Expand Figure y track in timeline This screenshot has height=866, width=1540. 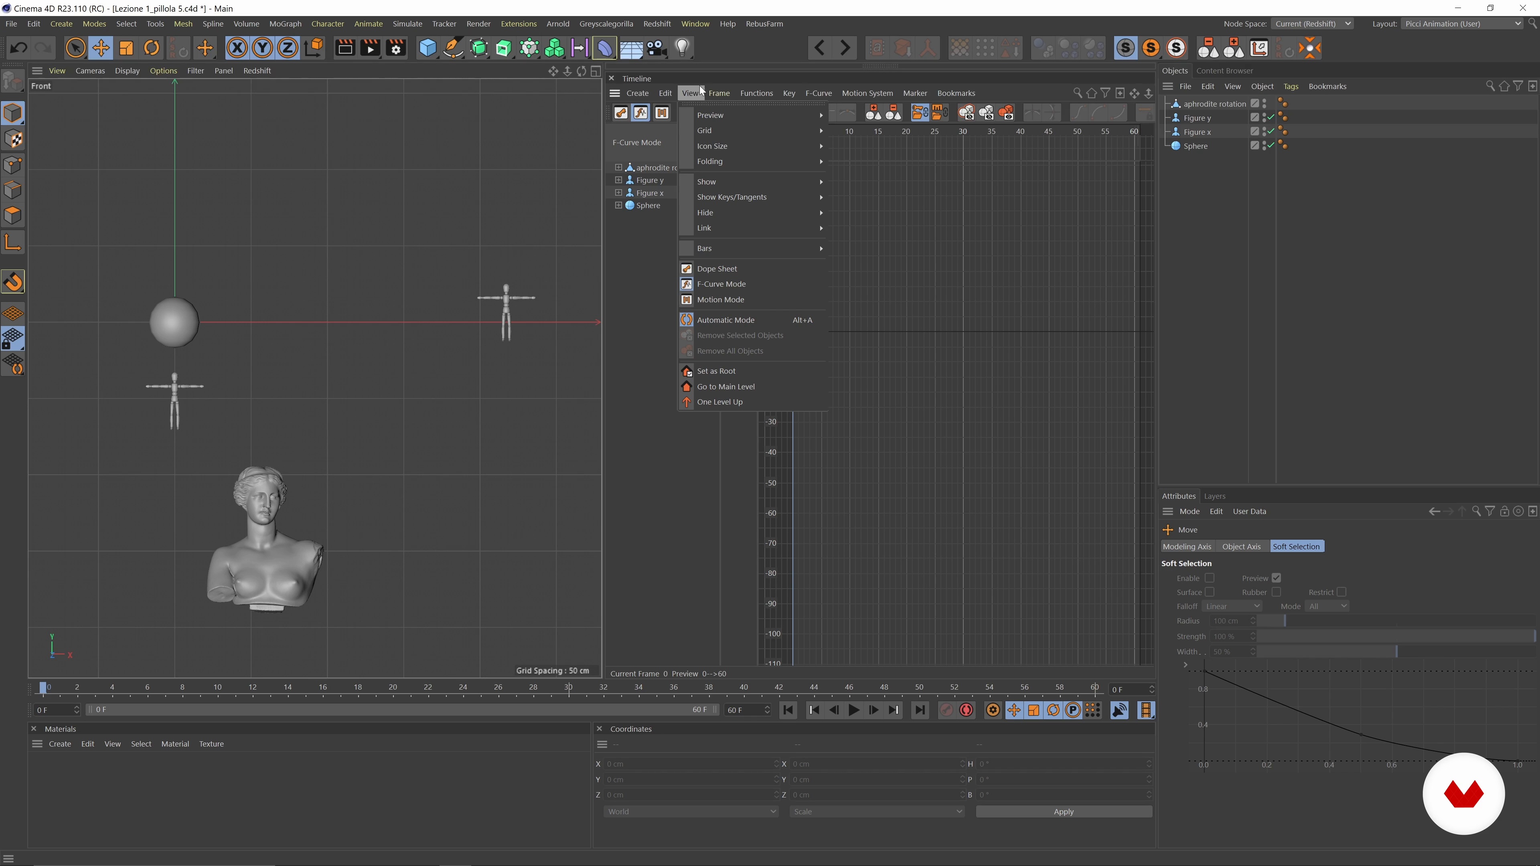[x=619, y=180]
